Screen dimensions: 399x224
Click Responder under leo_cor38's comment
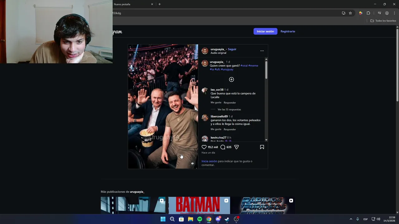click(x=230, y=103)
